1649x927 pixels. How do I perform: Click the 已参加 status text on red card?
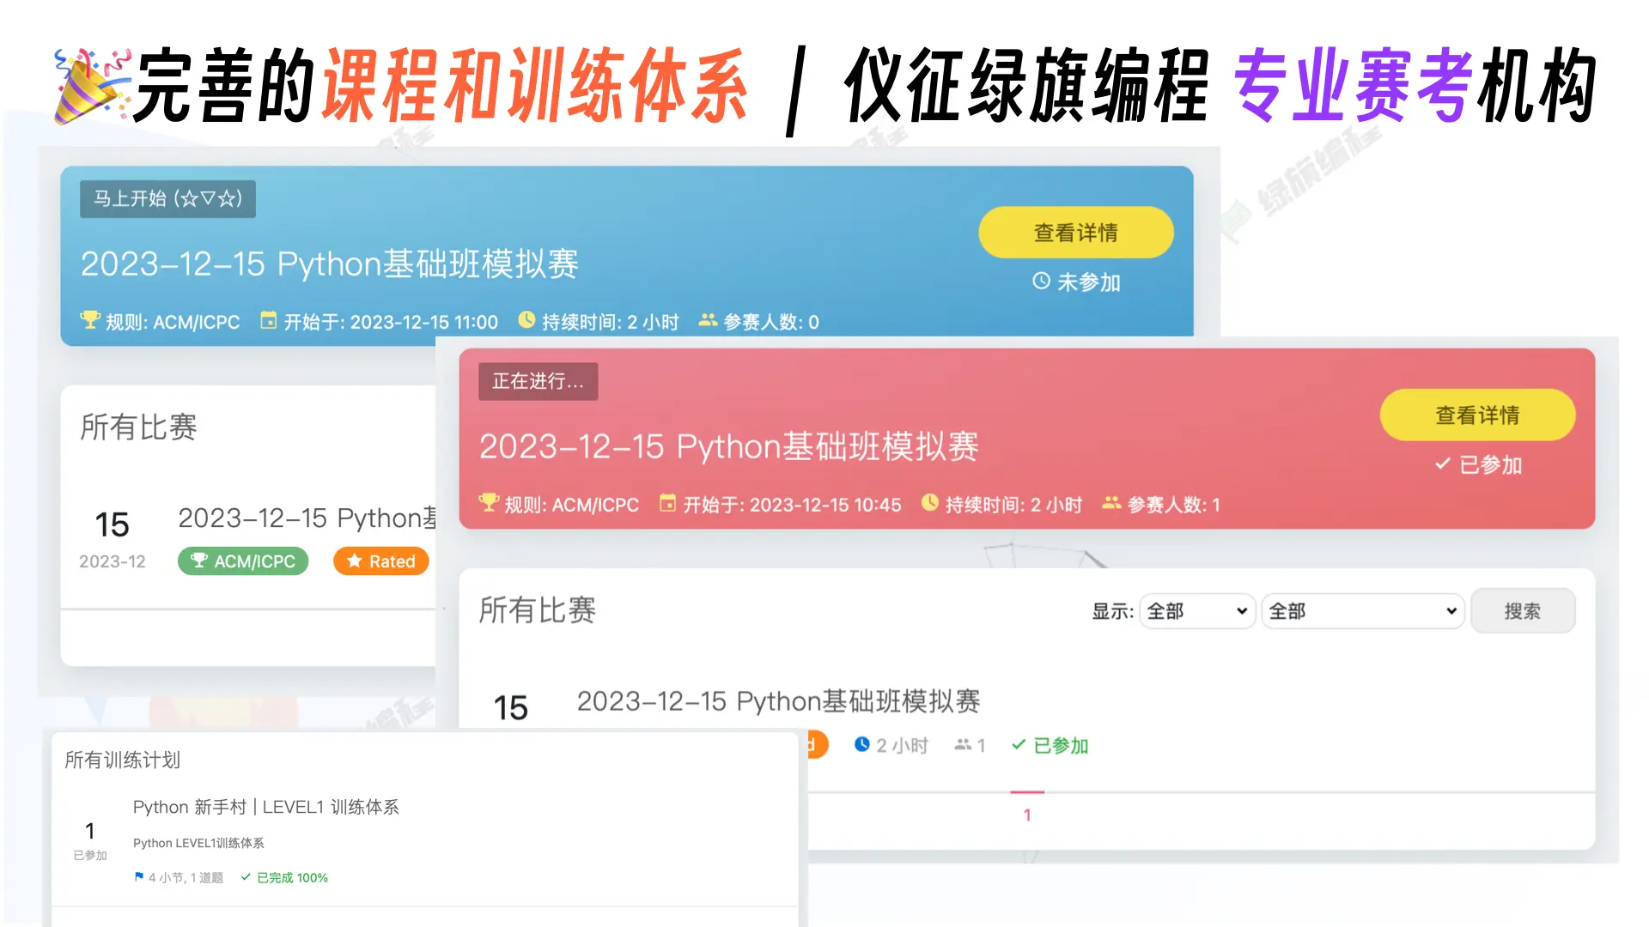1491,464
